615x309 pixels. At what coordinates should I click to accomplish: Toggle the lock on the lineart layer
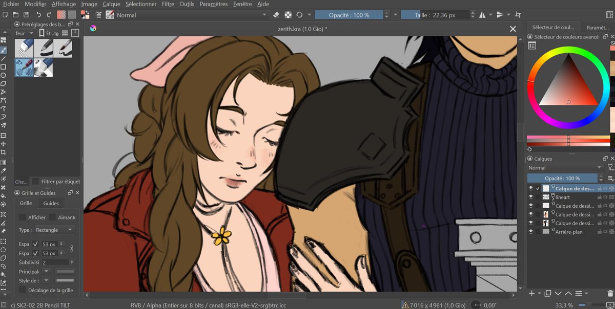pyautogui.click(x=599, y=197)
